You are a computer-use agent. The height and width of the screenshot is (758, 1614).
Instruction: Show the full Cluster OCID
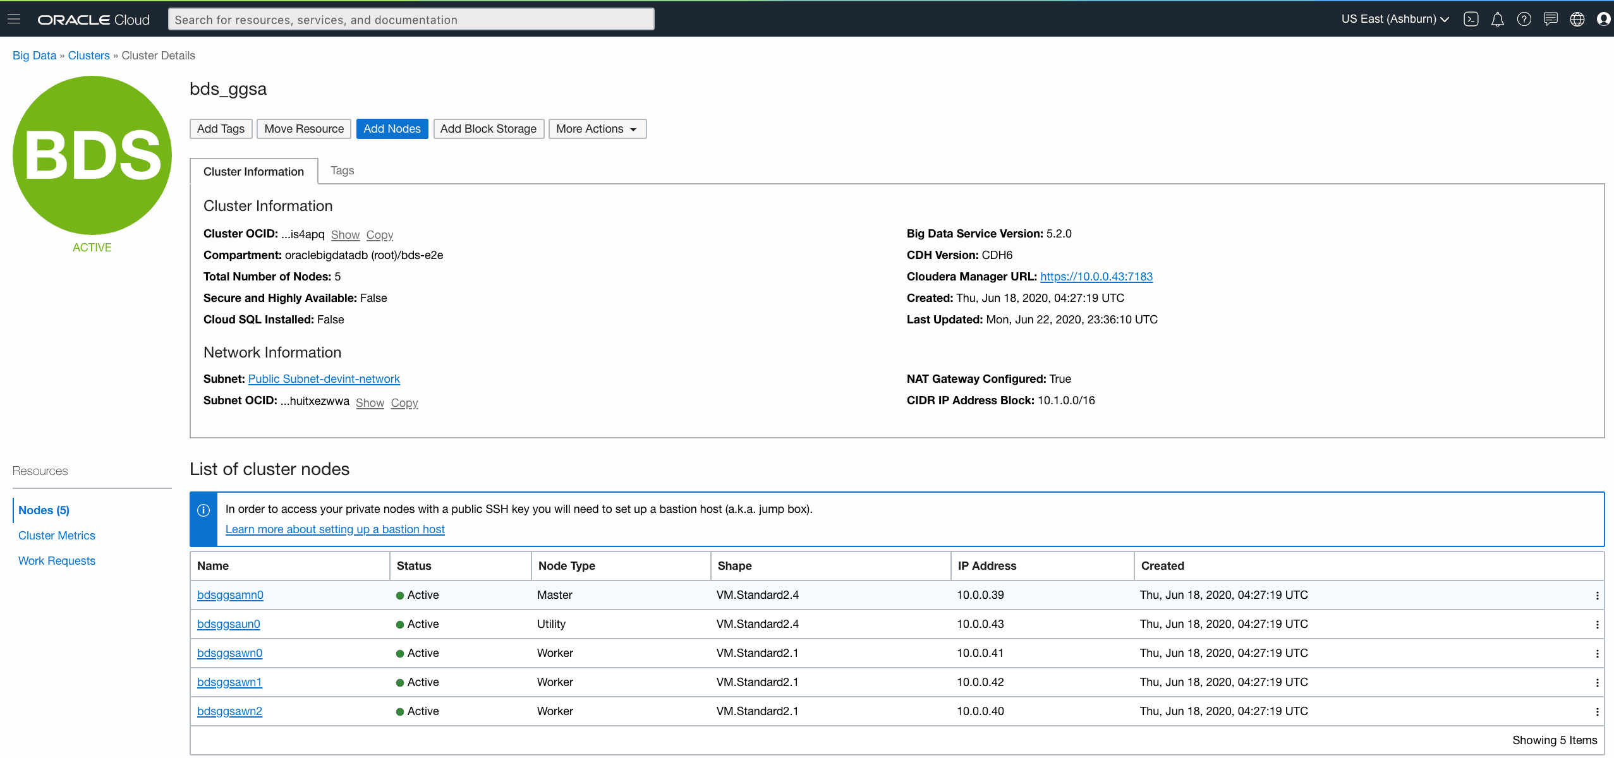click(x=345, y=234)
